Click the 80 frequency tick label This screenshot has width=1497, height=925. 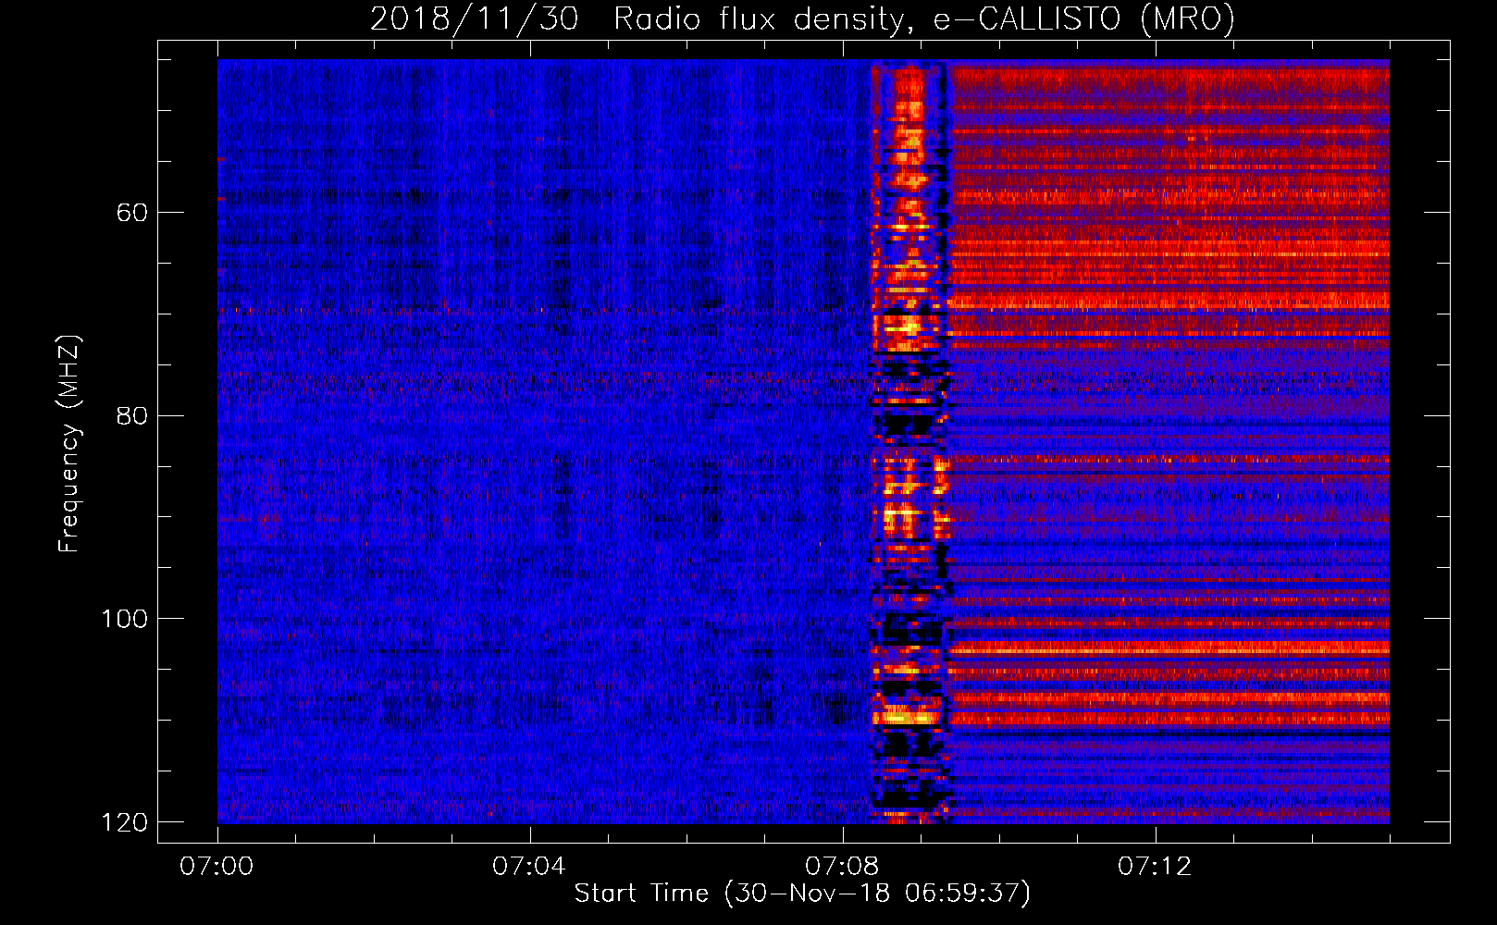tap(132, 415)
